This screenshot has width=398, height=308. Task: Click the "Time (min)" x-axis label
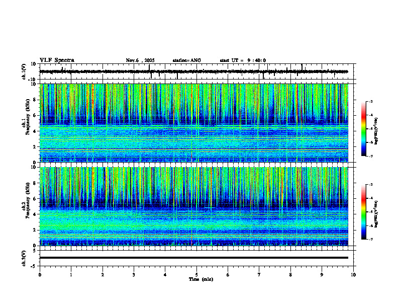click(201, 279)
